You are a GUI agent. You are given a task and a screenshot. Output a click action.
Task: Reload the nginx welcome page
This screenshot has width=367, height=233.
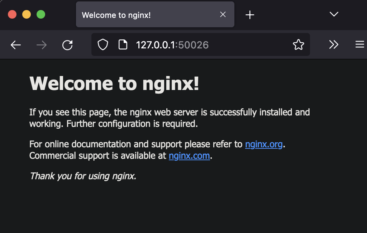point(67,45)
